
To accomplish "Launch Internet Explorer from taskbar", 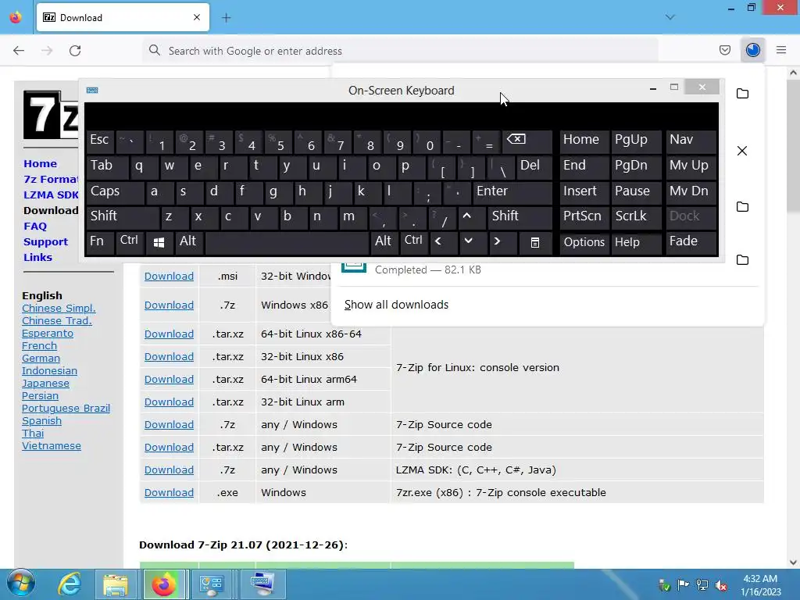I will tap(69, 584).
